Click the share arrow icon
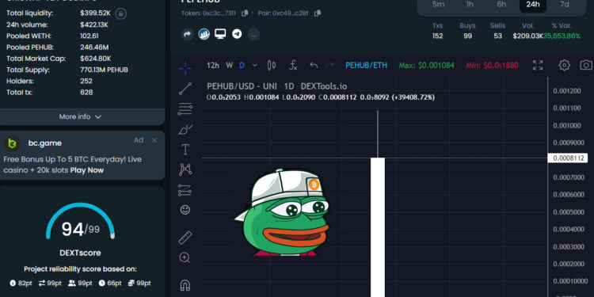594x297 pixels. 187,35
